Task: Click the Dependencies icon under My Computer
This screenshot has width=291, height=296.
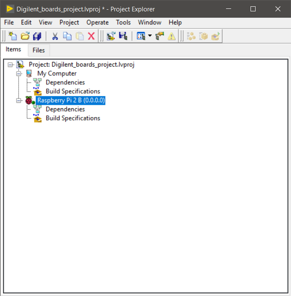Action: (x=38, y=82)
